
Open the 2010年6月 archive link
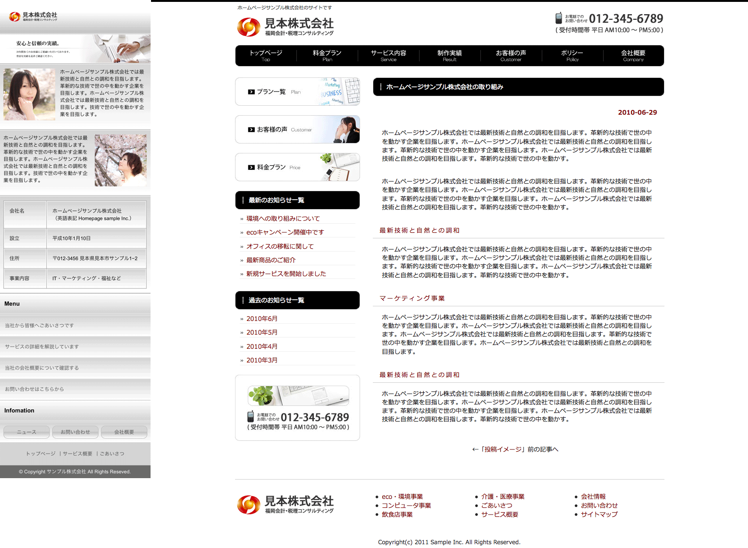pyautogui.click(x=262, y=319)
